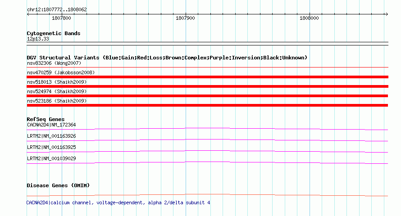Open the CACNA2D4 calcium channel OMIM link
This screenshot has width=401, height=216.
coord(118,202)
